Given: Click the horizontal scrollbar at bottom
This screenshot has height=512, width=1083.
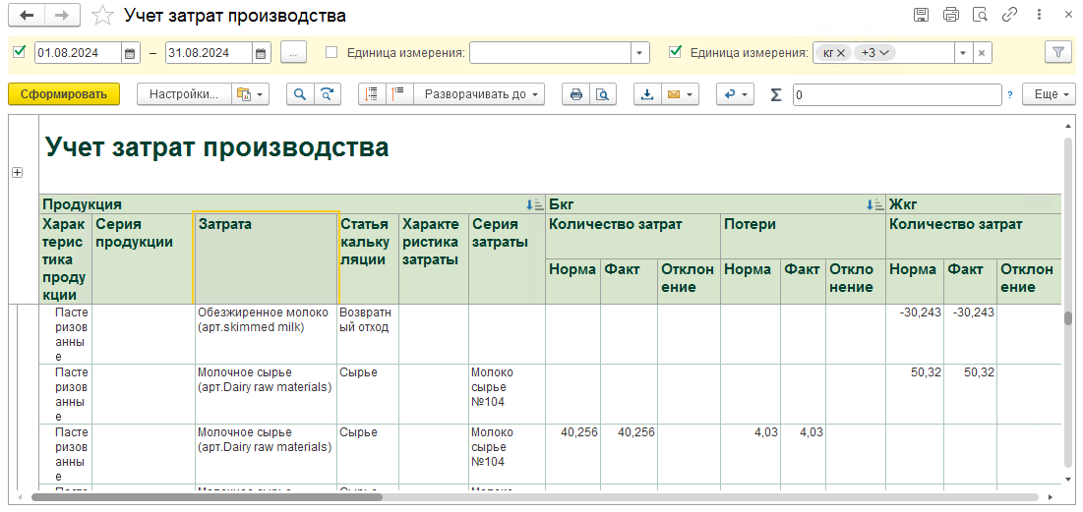Looking at the screenshot, I should [532, 497].
